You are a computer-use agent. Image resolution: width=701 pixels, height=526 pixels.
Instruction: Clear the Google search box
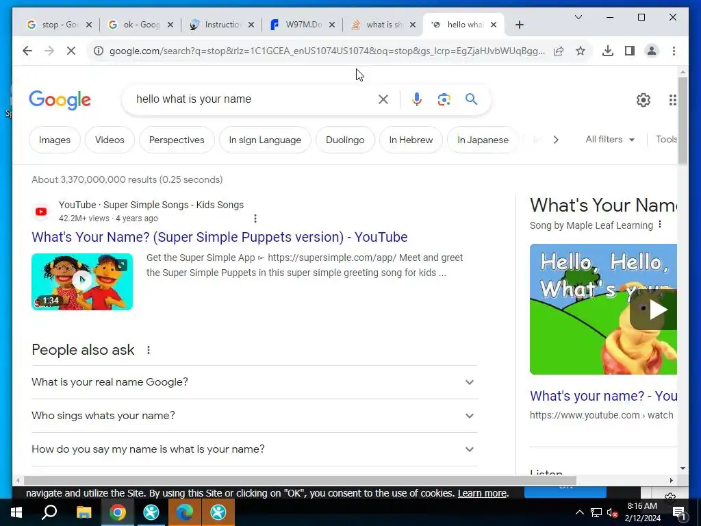click(383, 99)
